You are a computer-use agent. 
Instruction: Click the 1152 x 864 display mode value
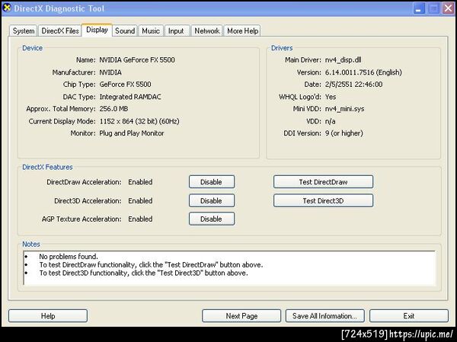pos(139,121)
